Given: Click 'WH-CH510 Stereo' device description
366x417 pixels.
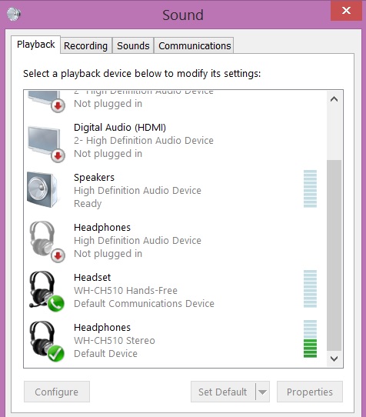Looking at the screenshot, I should (115, 340).
